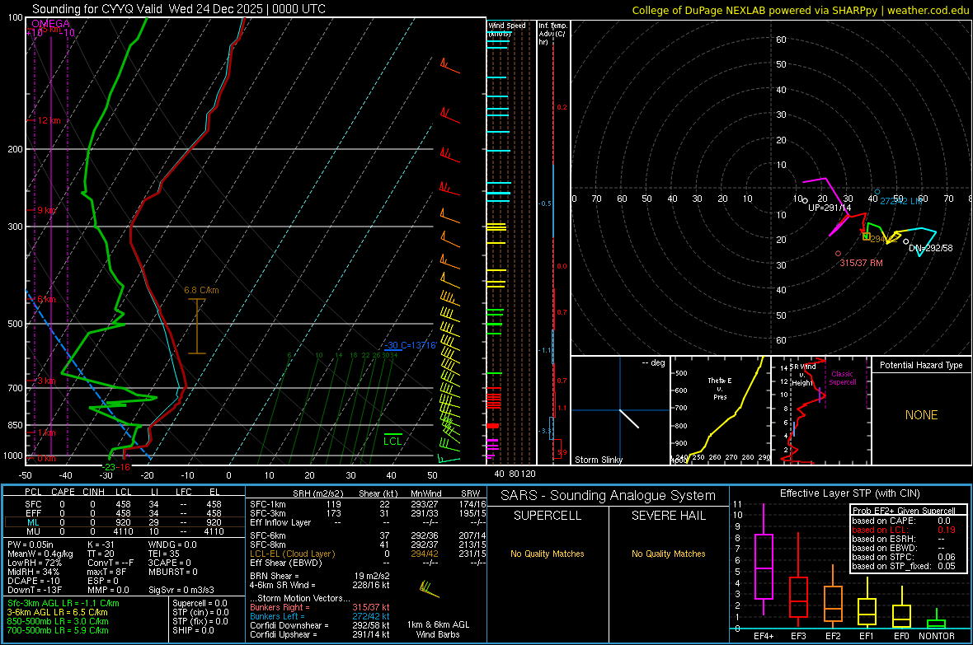Select the SFC parcel row
The height and width of the screenshot is (645, 973).
124,504
